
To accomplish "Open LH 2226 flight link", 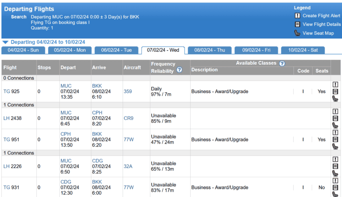I will (7, 166).
